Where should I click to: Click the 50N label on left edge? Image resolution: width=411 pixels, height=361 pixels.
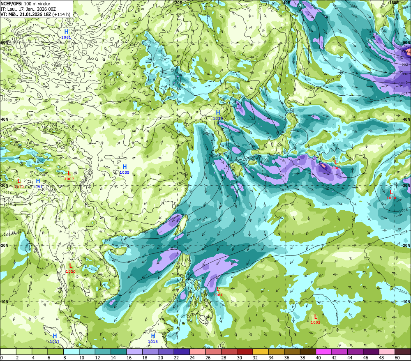point(5,42)
